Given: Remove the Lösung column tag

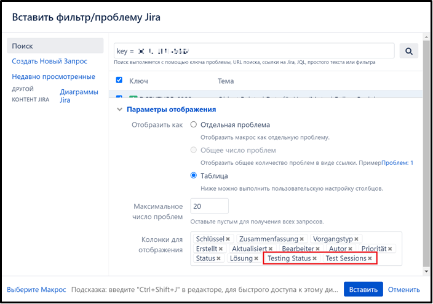Looking at the screenshot, I should pyautogui.click(x=256, y=258).
